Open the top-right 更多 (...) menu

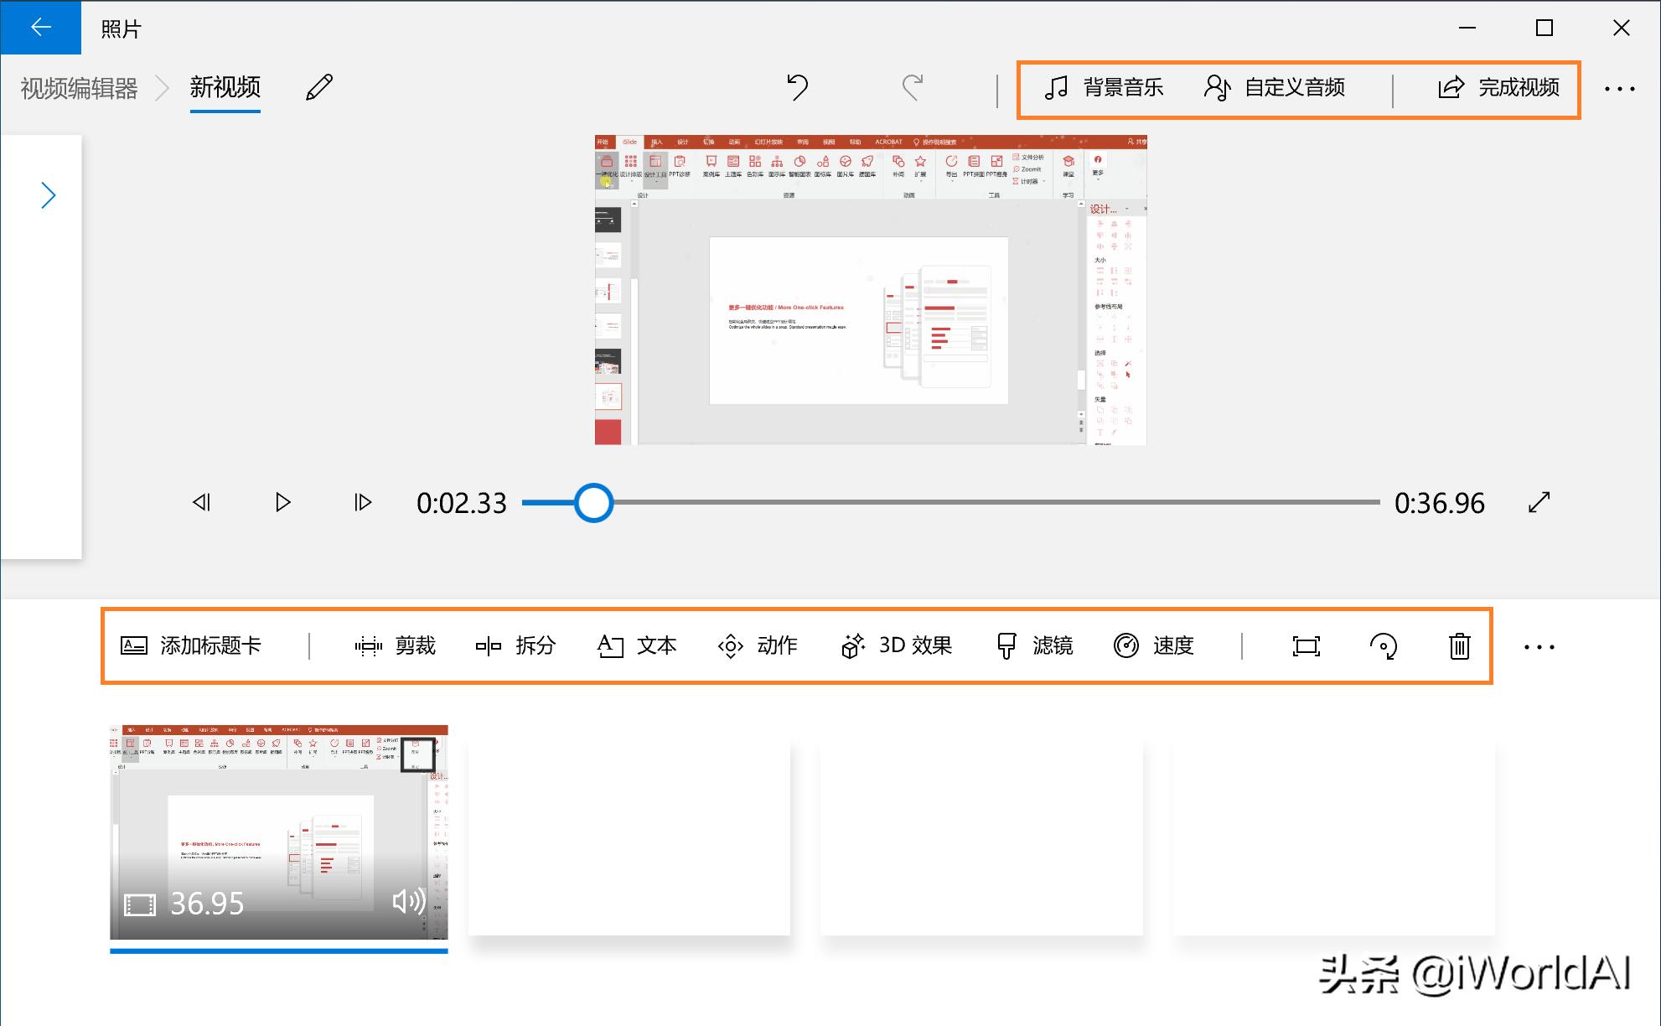1621,88
